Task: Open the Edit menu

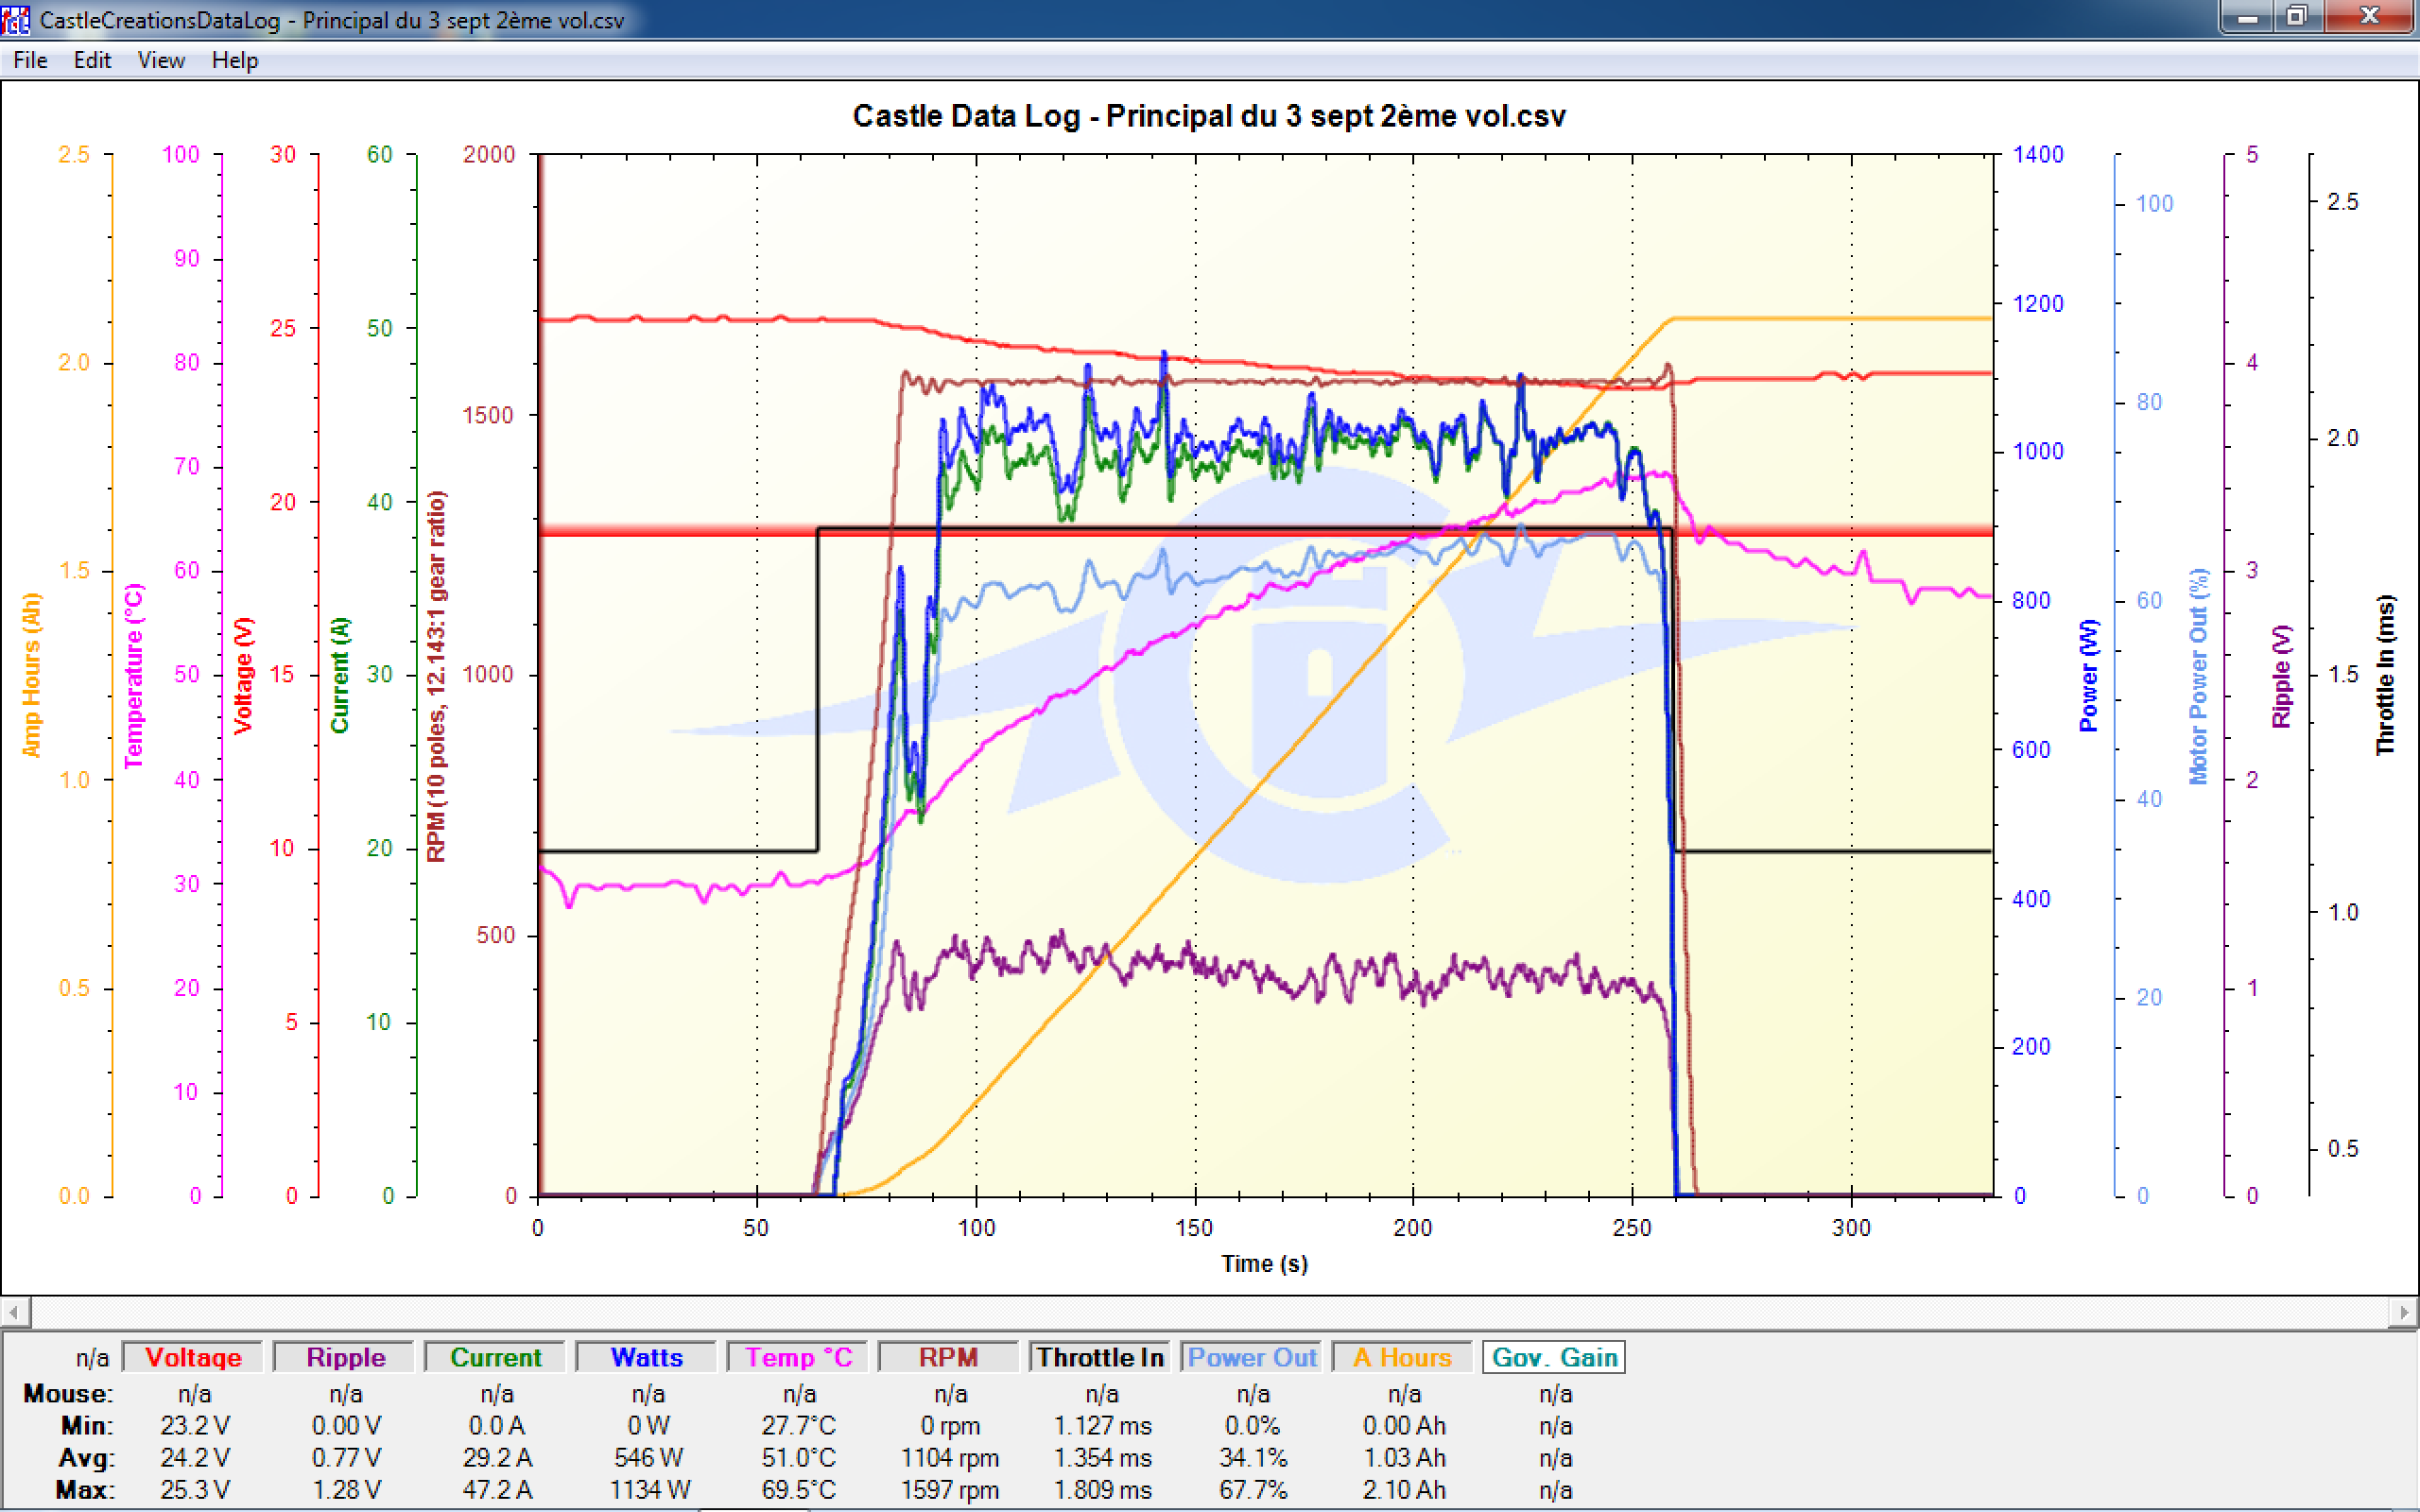Action: click(92, 60)
